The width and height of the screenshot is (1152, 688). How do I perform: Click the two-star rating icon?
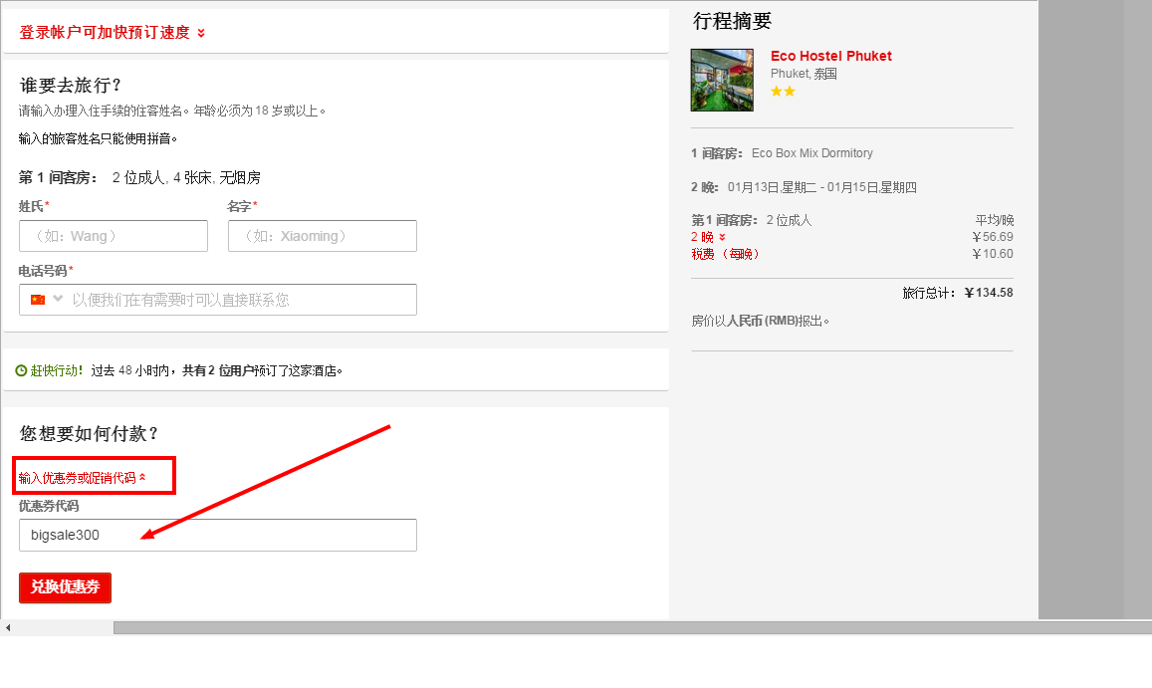pyautogui.click(x=783, y=92)
